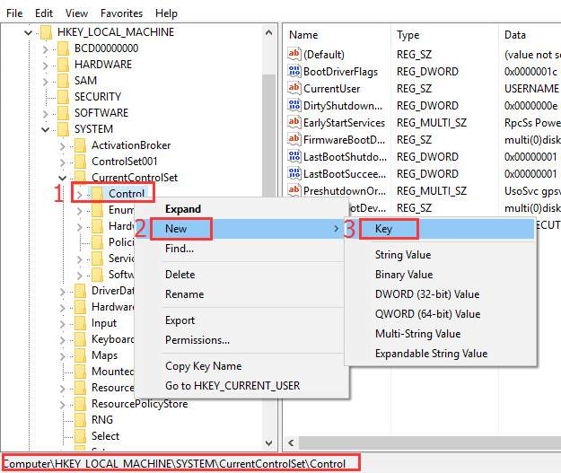Select the RNG key in tree

(104, 420)
